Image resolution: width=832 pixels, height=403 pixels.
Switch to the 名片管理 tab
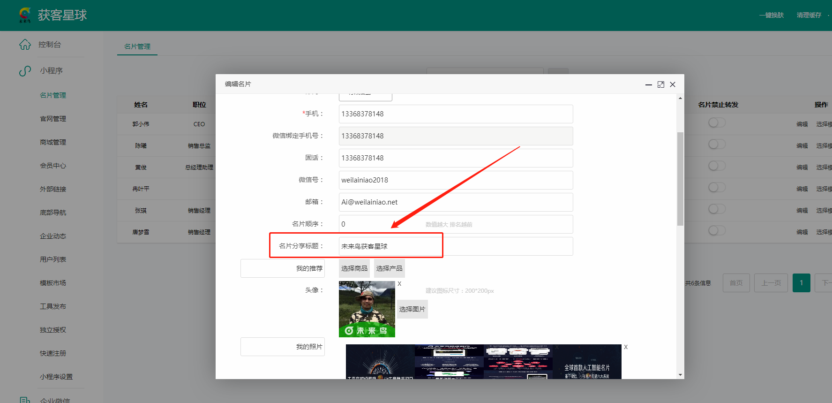tap(137, 46)
